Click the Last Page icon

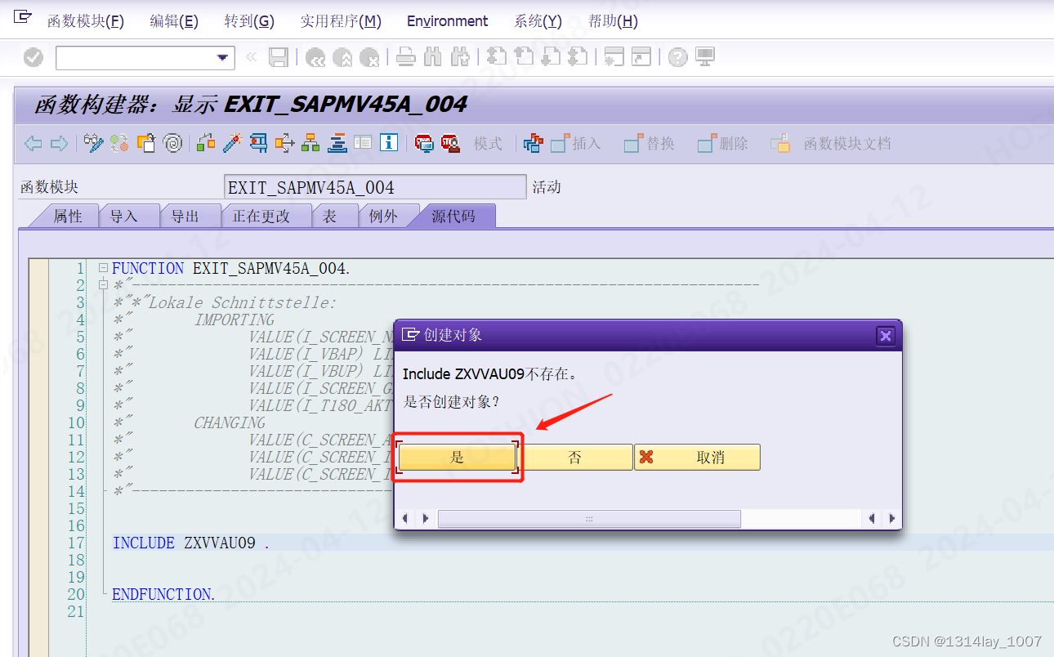point(578,57)
